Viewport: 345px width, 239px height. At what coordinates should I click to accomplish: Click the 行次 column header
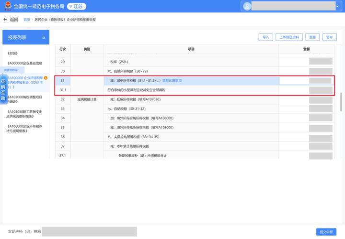pyautogui.click(x=63, y=49)
